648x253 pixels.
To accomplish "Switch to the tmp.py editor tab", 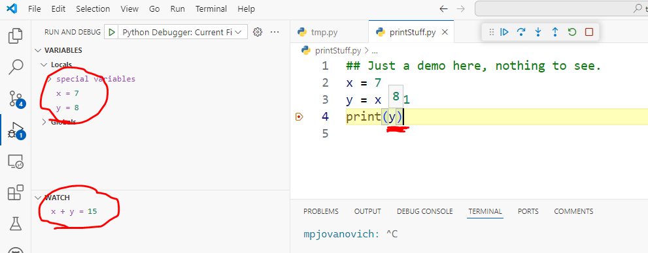I will 329,33.
